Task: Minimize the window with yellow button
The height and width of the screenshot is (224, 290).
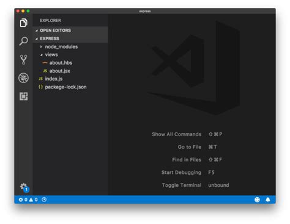Action: [23, 11]
